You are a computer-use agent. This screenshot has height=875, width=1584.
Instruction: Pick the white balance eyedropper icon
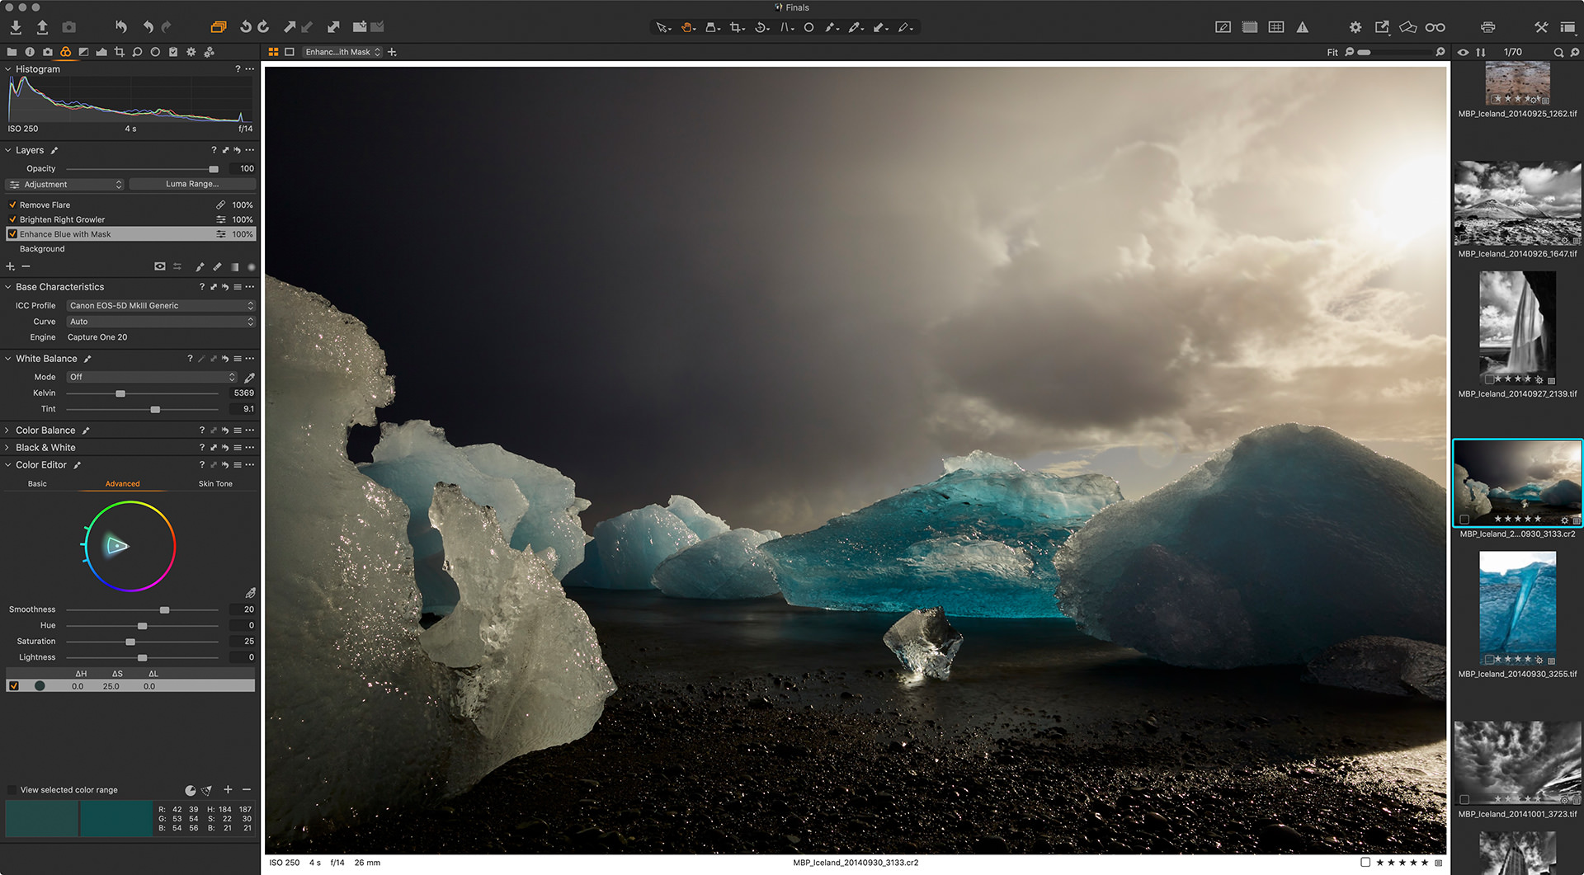coord(249,378)
